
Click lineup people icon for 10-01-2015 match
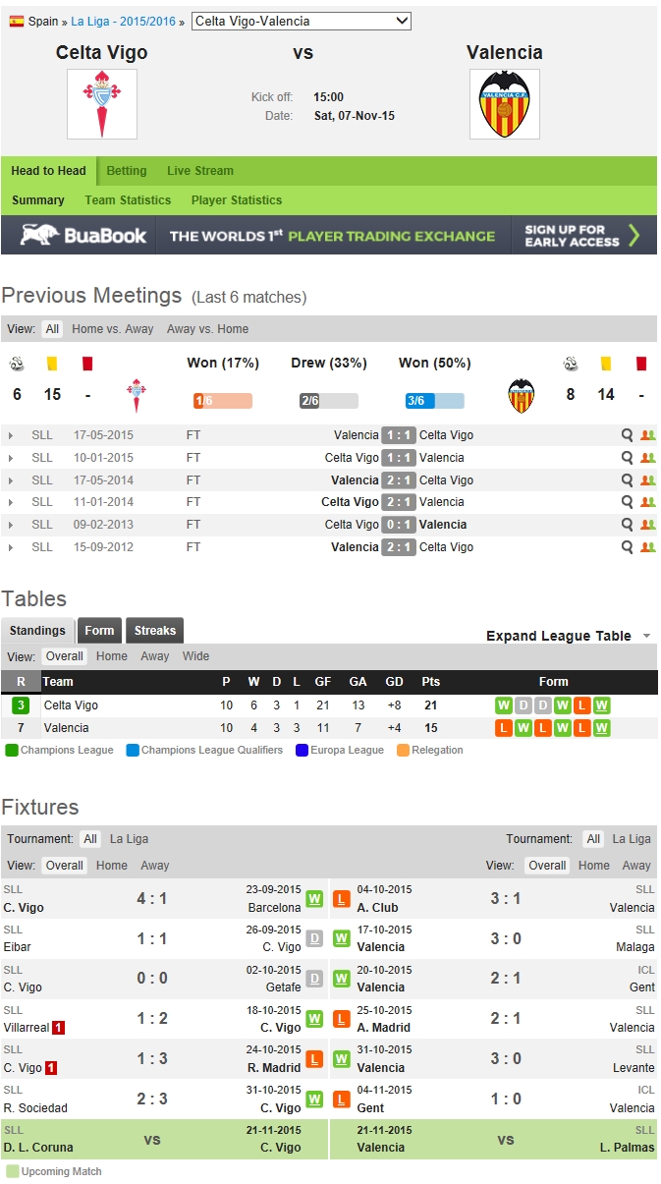pos(647,458)
